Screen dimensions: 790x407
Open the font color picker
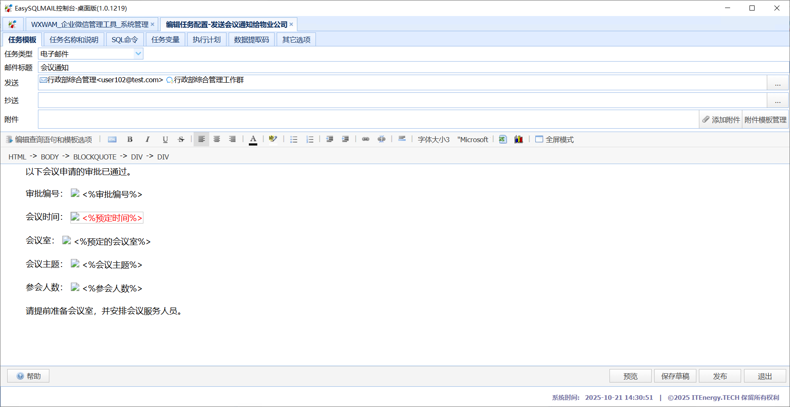pos(253,140)
